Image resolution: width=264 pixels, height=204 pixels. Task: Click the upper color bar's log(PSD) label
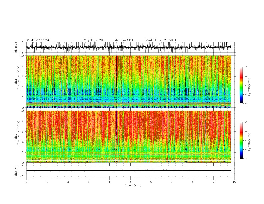[x=250, y=87]
